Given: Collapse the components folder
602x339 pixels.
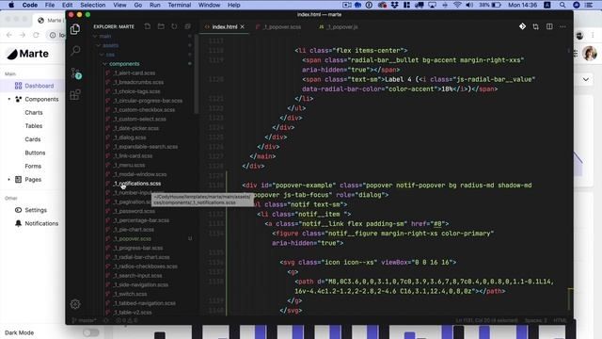Looking at the screenshot, I should (104, 64).
